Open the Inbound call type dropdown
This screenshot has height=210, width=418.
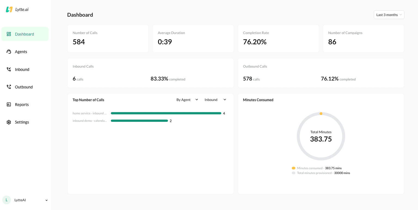tap(215, 100)
